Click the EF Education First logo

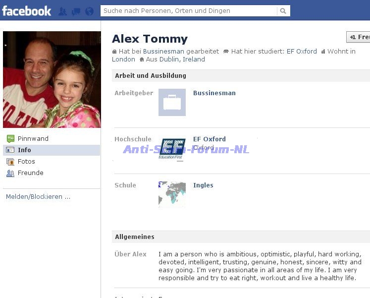coord(172,149)
